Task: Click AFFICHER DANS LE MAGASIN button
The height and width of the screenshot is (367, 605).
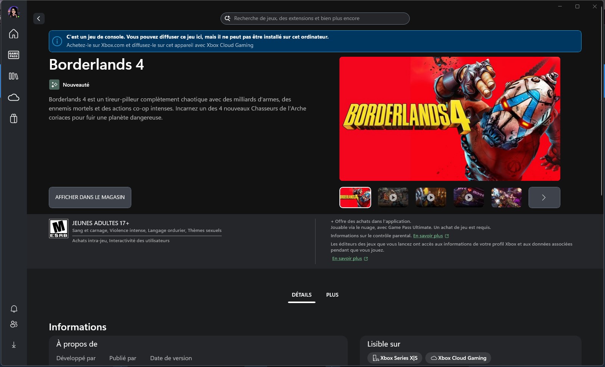Action: (x=90, y=197)
